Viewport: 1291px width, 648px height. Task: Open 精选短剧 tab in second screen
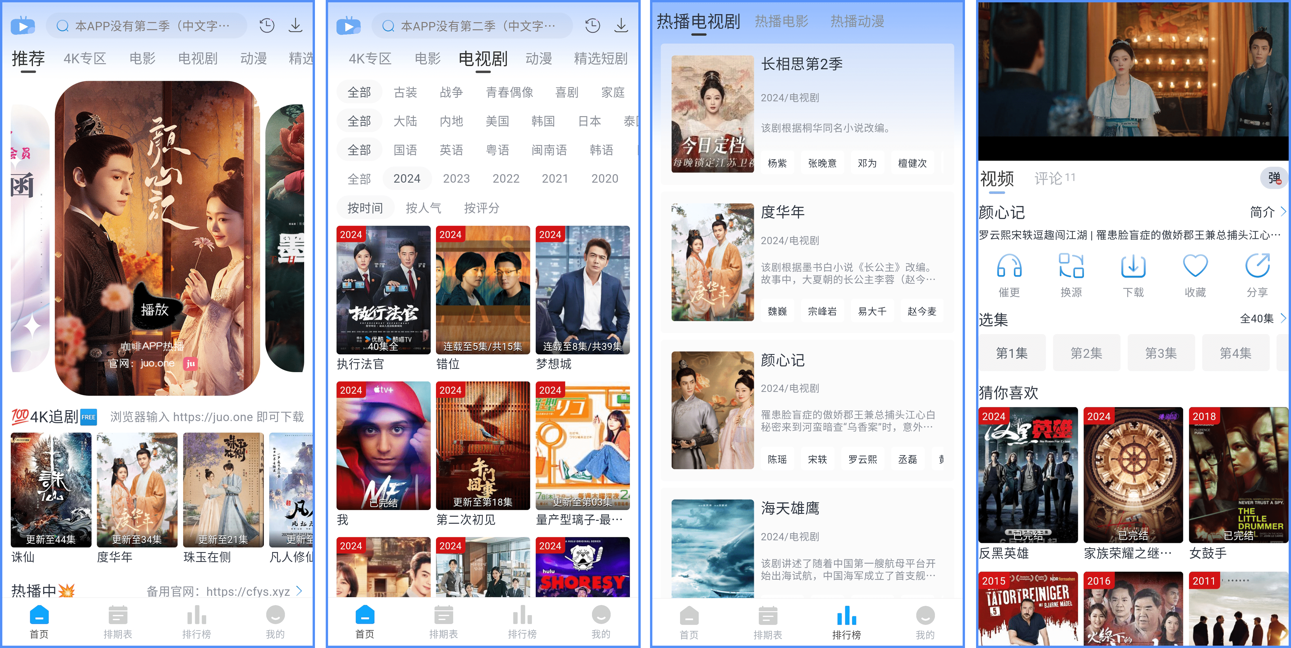click(600, 59)
